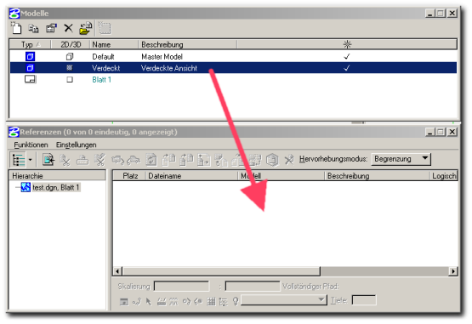Toggle the display lightbulb icon

tap(236, 301)
